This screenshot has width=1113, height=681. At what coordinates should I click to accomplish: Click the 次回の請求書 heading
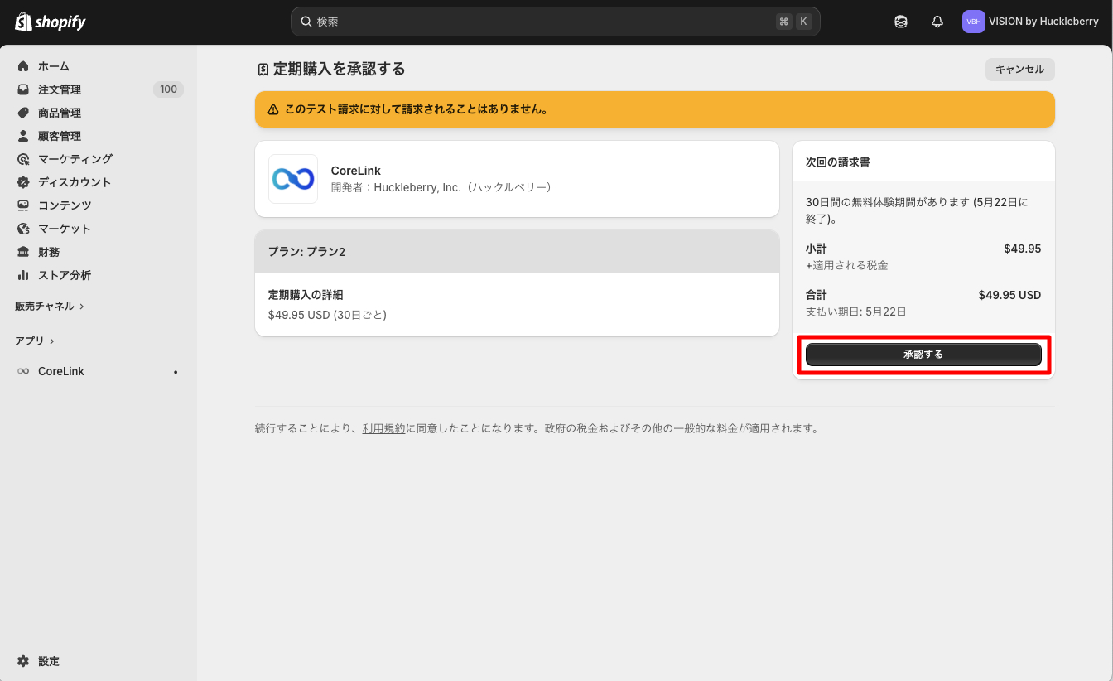pyautogui.click(x=838, y=162)
